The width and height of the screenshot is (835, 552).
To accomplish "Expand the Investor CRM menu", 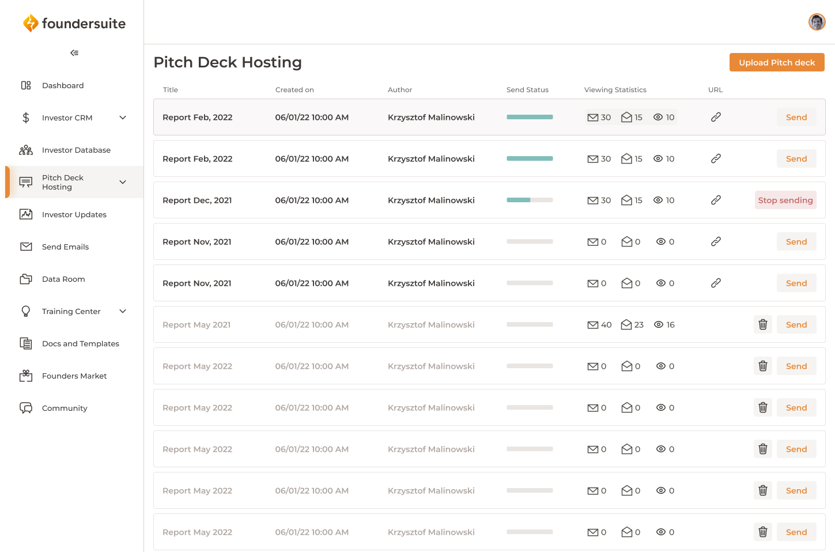I will click(122, 117).
